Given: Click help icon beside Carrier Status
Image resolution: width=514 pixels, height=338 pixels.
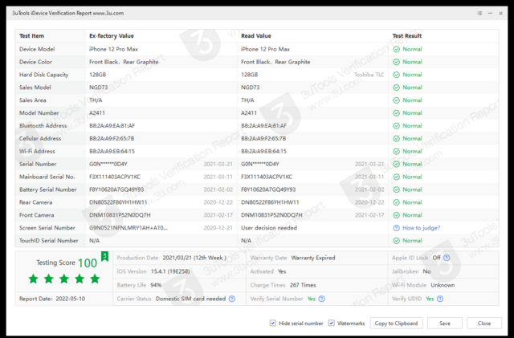Looking at the screenshot, I should (232, 299).
